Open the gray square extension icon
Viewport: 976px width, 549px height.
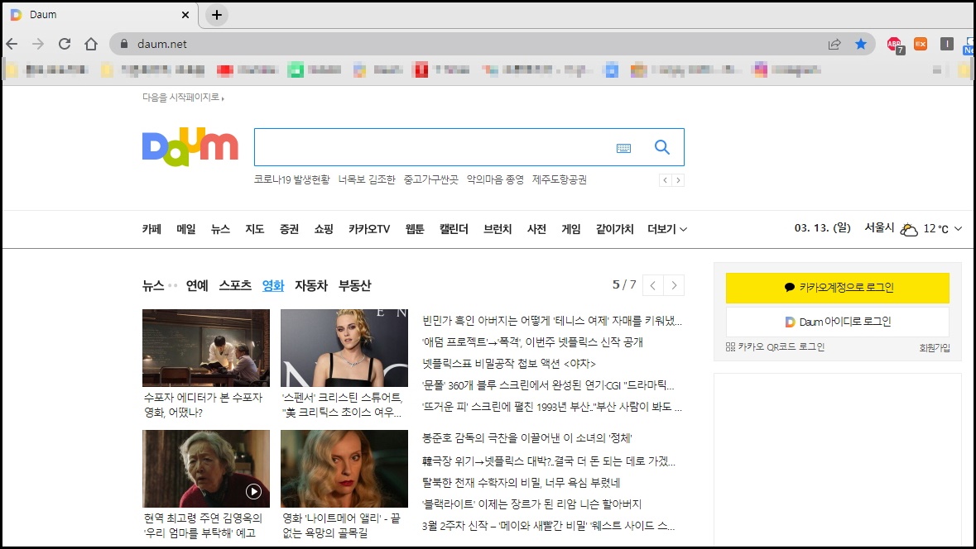947,44
